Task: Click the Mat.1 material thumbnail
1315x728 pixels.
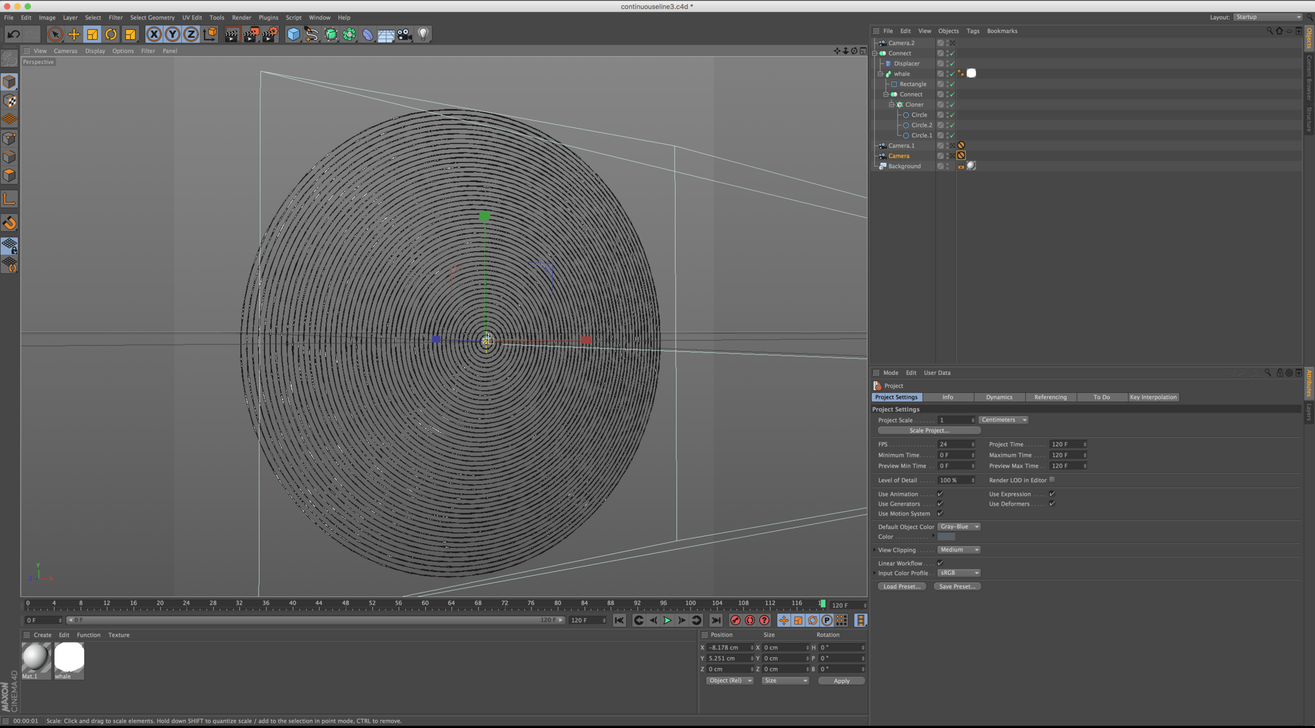Action: (x=36, y=658)
